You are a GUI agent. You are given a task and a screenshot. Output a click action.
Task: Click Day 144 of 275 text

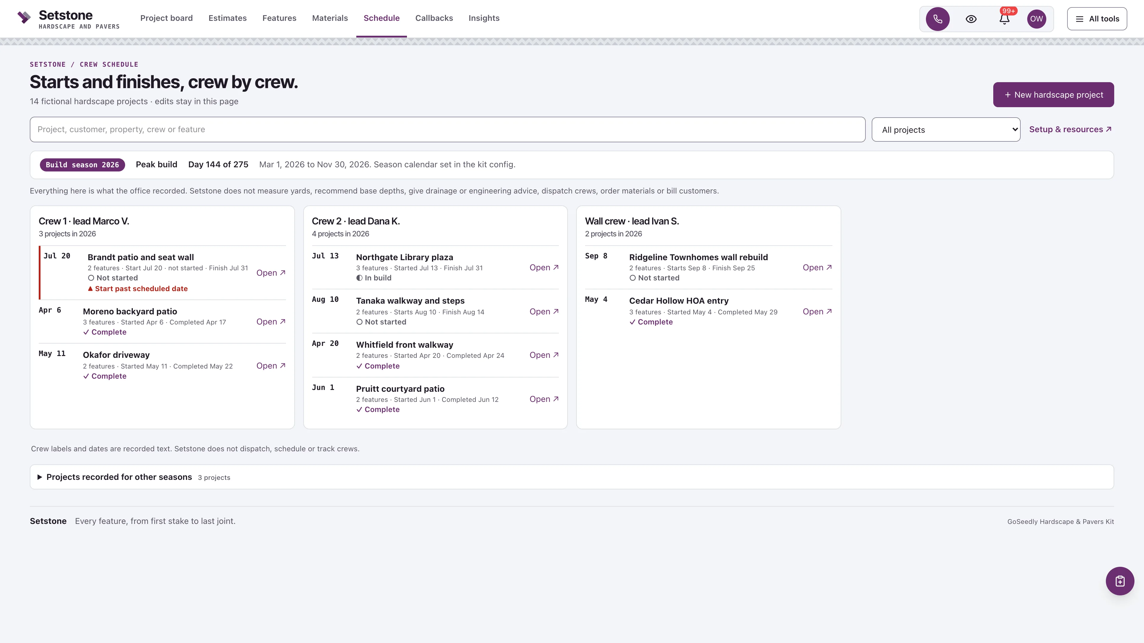click(x=218, y=165)
